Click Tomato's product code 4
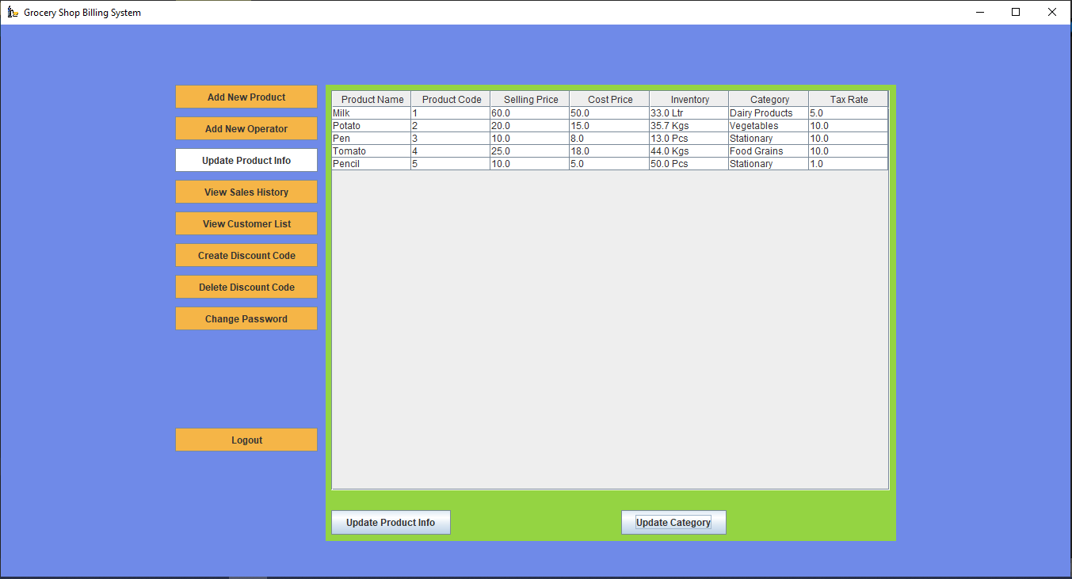1072x579 pixels. (451, 151)
